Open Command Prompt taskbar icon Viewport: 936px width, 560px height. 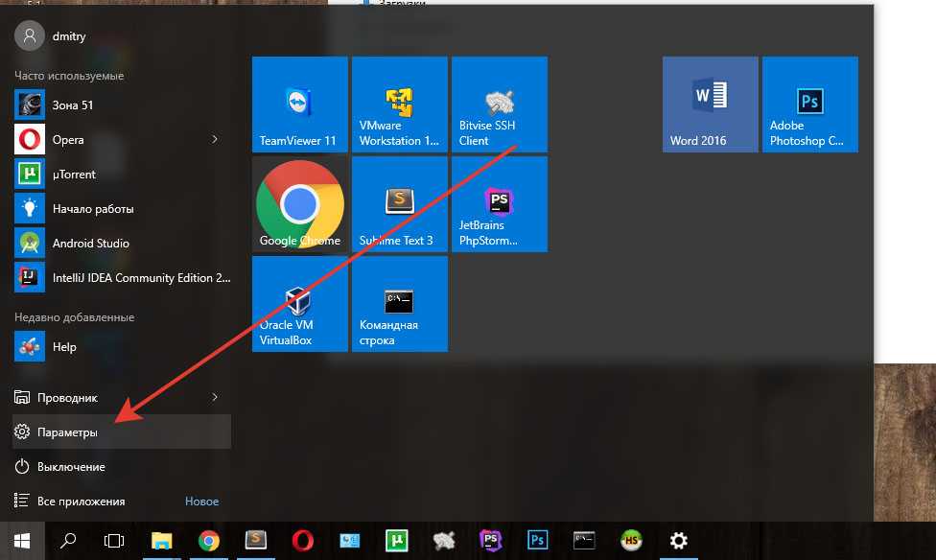(x=584, y=541)
